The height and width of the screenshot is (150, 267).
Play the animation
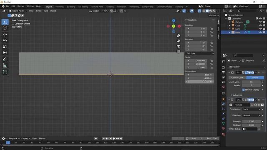[114, 139]
